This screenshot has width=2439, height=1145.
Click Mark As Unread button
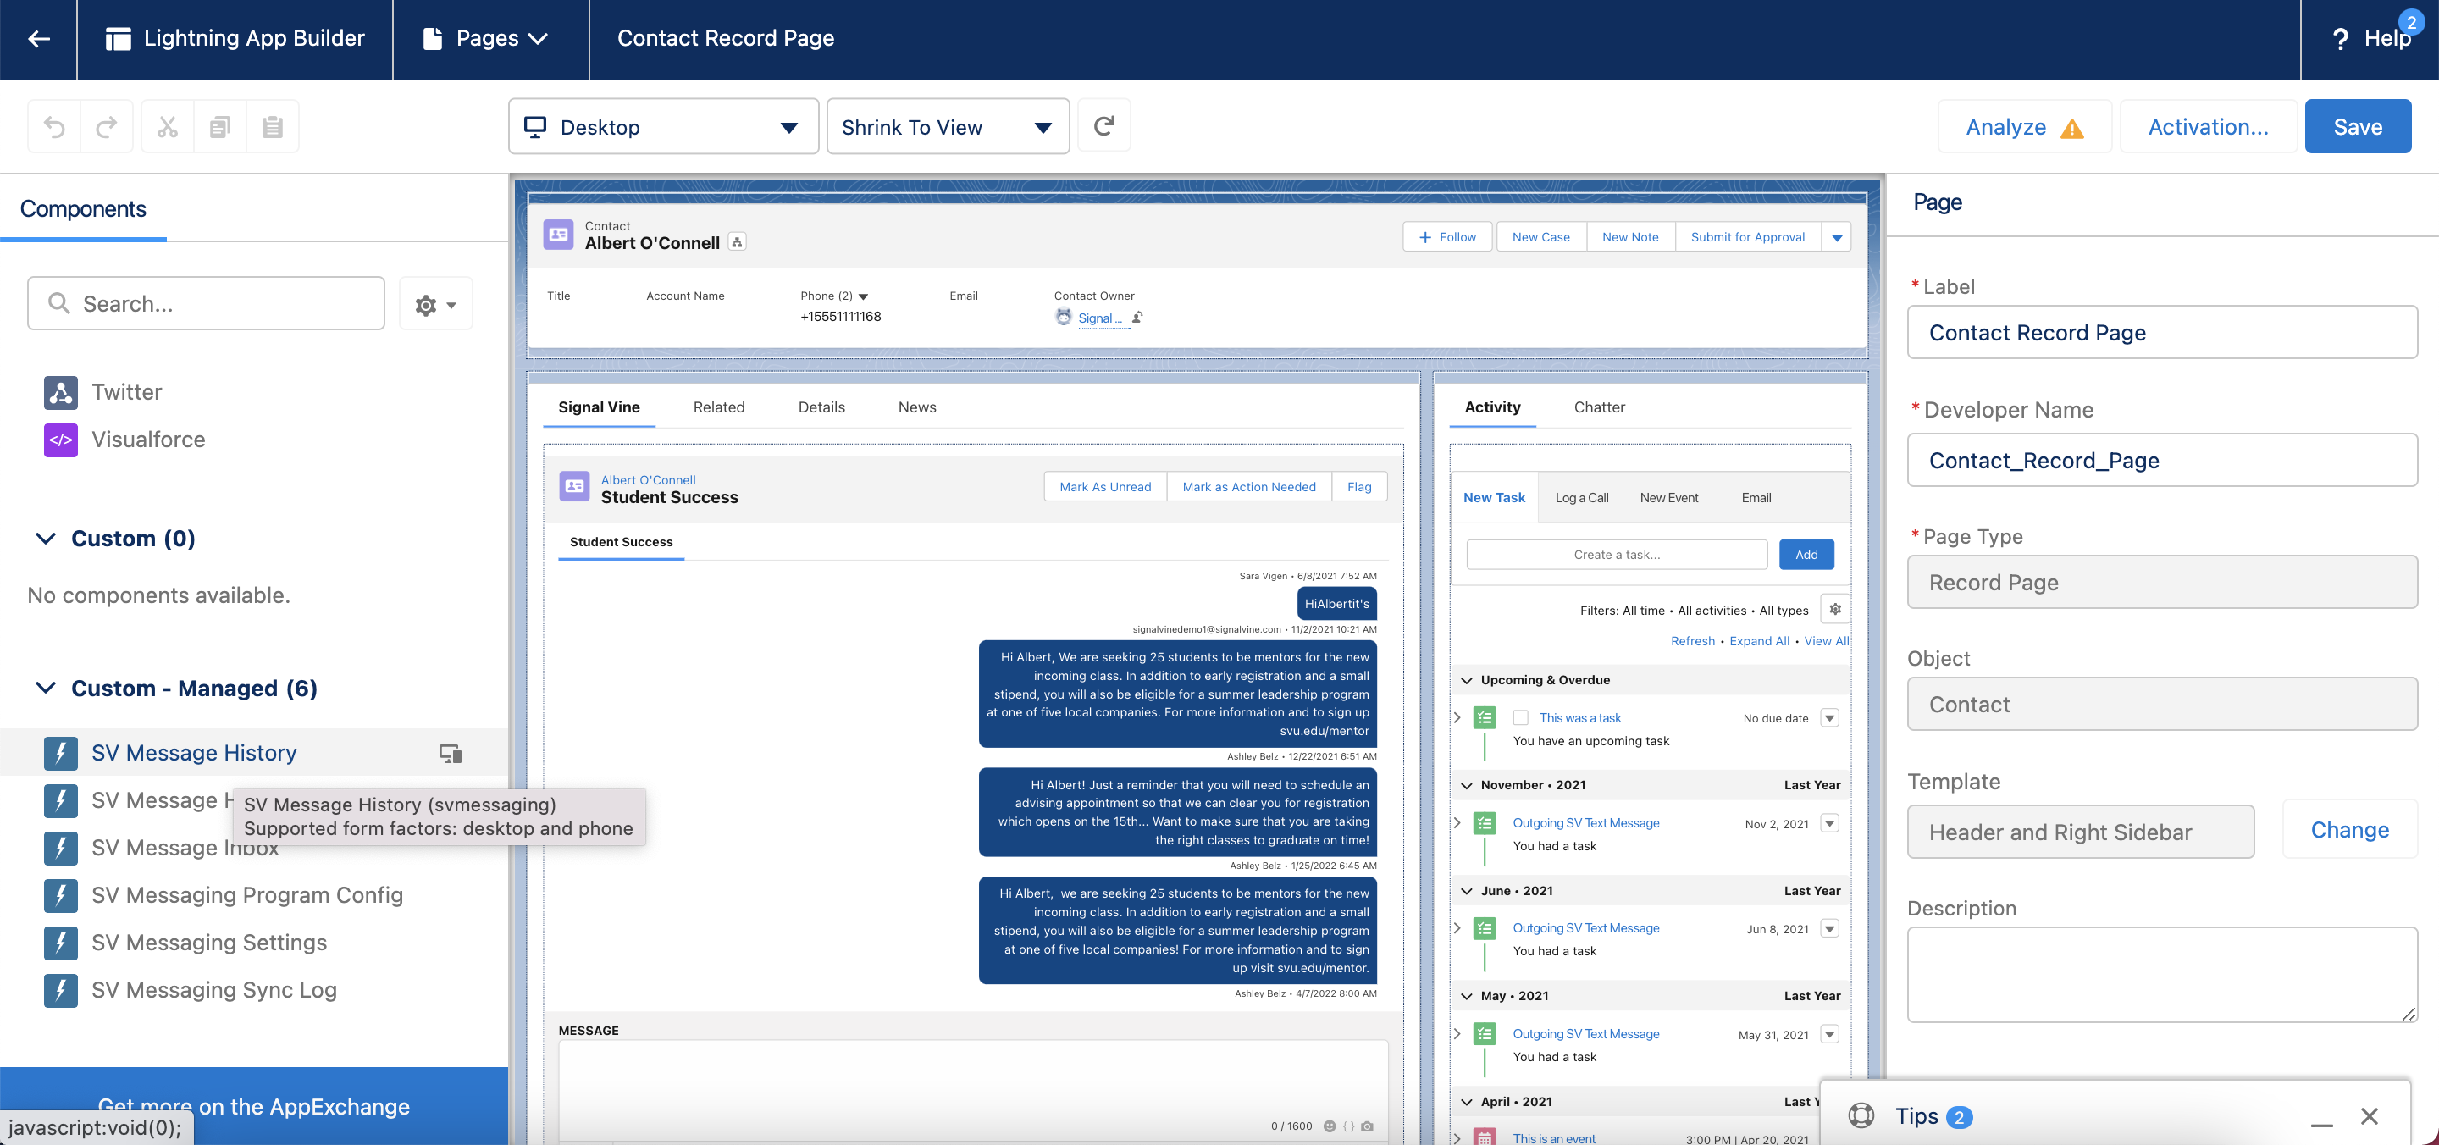coord(1105,487)
